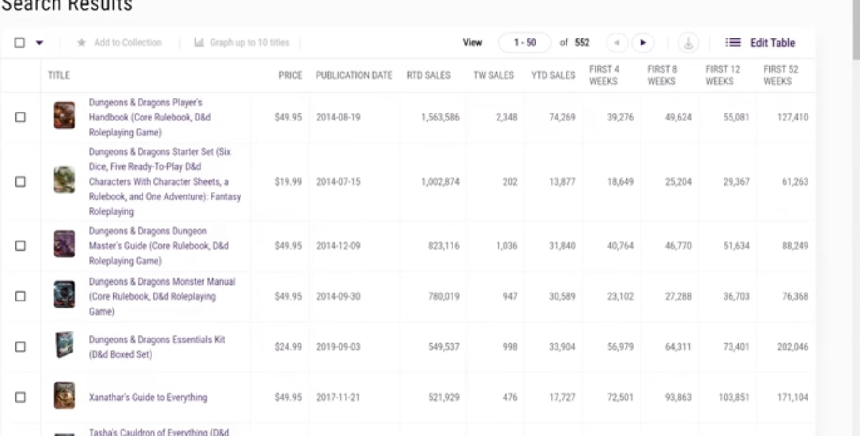The width and height of the screenshot is (860, 436).
Task: Select YTD sales value 30,589
Action: tap(562, 296)
